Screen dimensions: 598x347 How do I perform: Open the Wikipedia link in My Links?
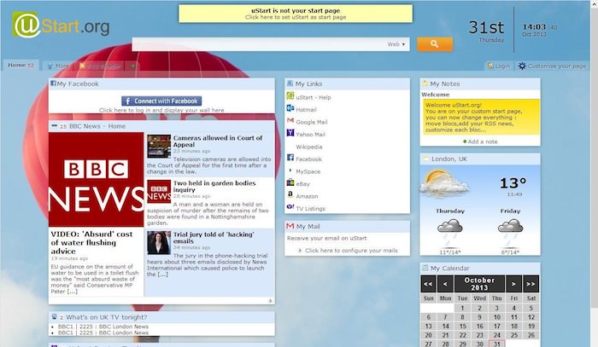309,147
